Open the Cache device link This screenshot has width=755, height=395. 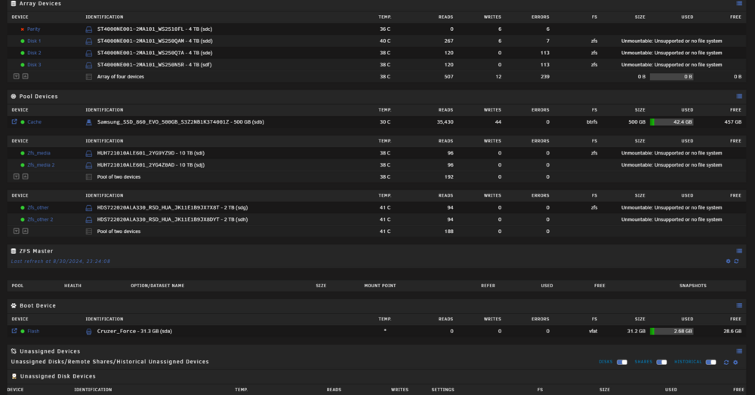(x=34, y=122)
